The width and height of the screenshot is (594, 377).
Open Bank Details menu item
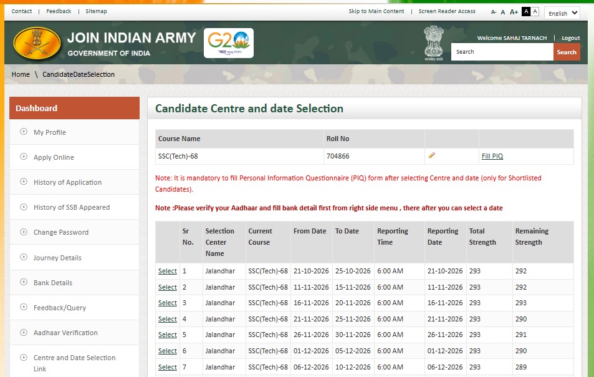click(x=53, y=283)
